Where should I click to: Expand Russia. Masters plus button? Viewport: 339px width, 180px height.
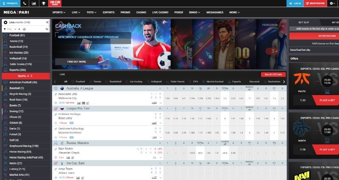160,143
